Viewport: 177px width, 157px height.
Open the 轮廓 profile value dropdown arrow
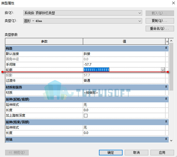tap(163, 70)
